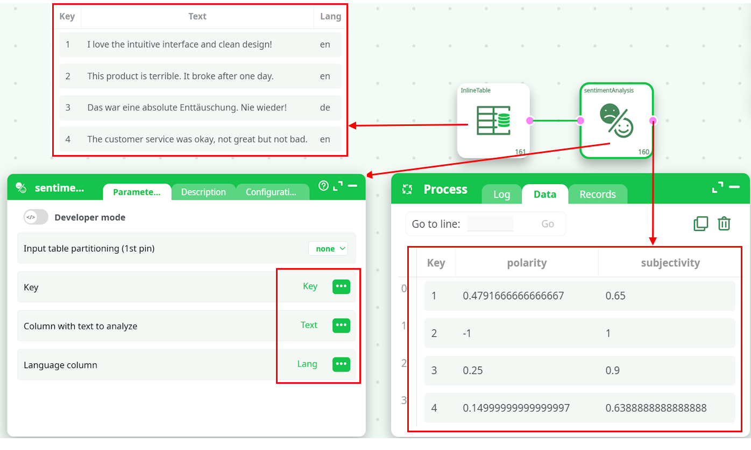Open column picker for text to analyze
The width and height of the screenshot is (751, 450).
tap(341, 325)
